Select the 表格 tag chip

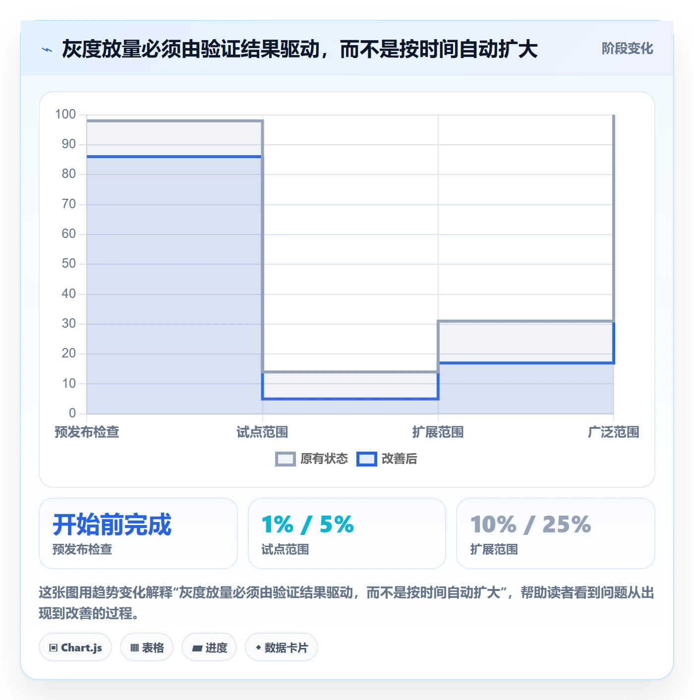[x=147, y=647]
